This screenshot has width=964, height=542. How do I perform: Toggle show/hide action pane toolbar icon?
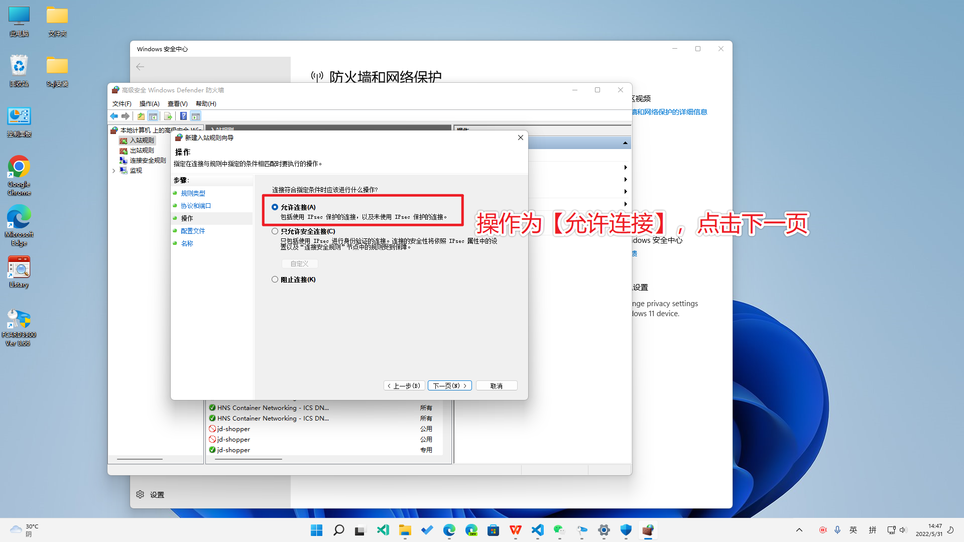coord(196,116)
